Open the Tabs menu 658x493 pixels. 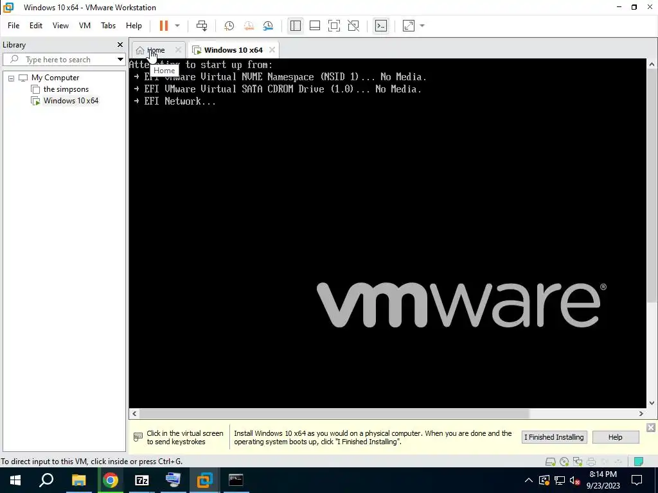[108, 26]
